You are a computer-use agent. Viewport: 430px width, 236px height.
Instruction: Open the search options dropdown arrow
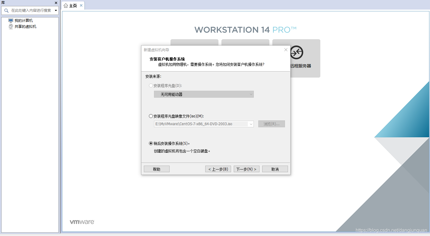(x=56, y=10)
